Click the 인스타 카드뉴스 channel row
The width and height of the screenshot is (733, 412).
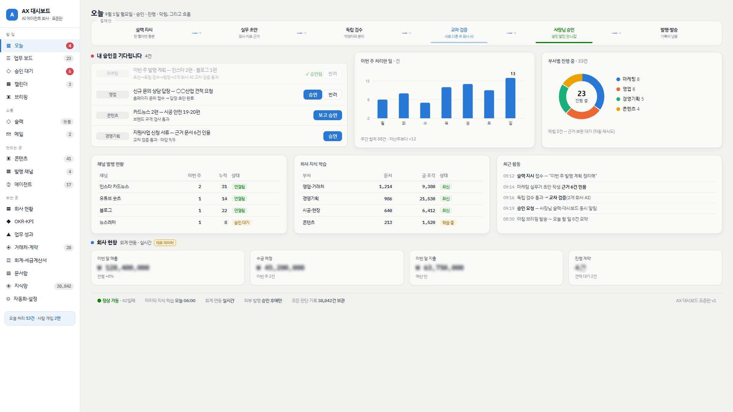tap(189, 187)
